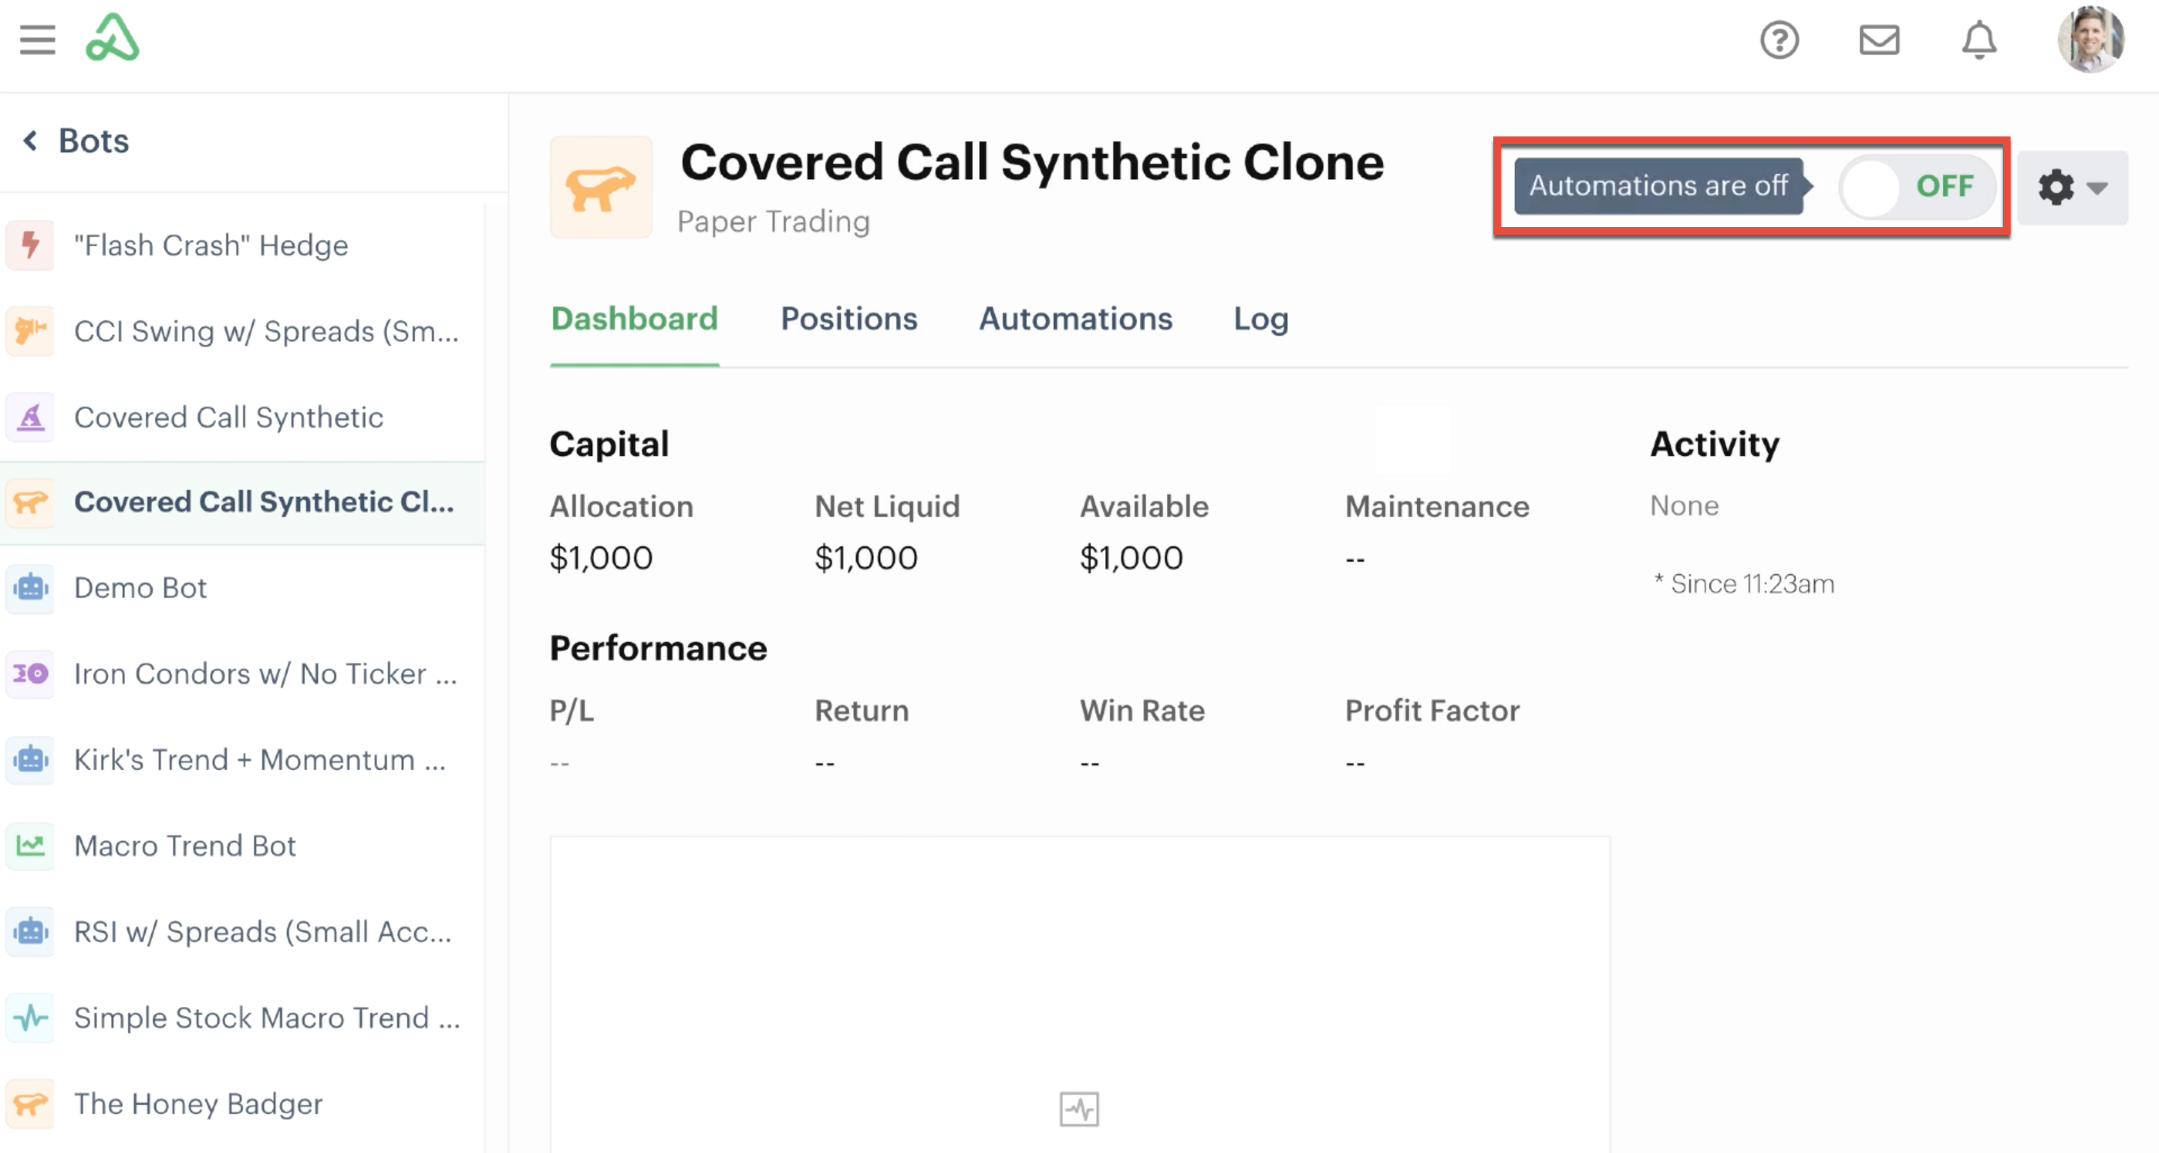Open the help question mark icon
Screen dimensions: 2159x1153
[1780, 40]
